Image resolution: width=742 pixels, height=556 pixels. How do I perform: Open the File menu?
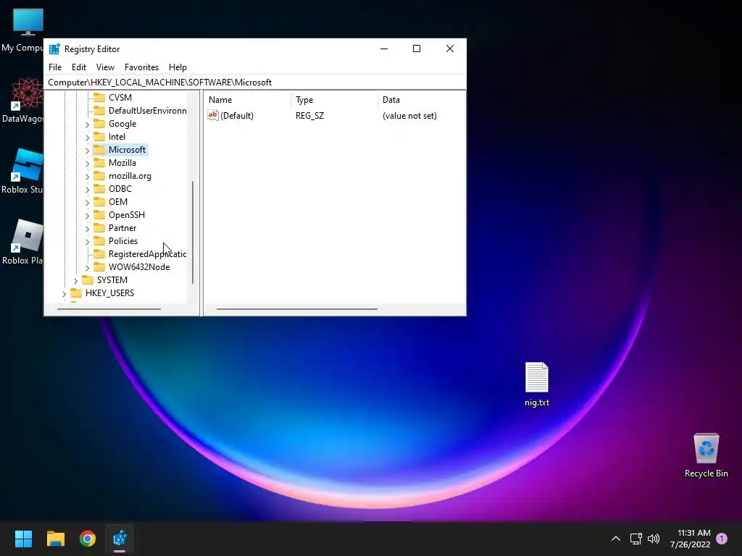(55, 67)
